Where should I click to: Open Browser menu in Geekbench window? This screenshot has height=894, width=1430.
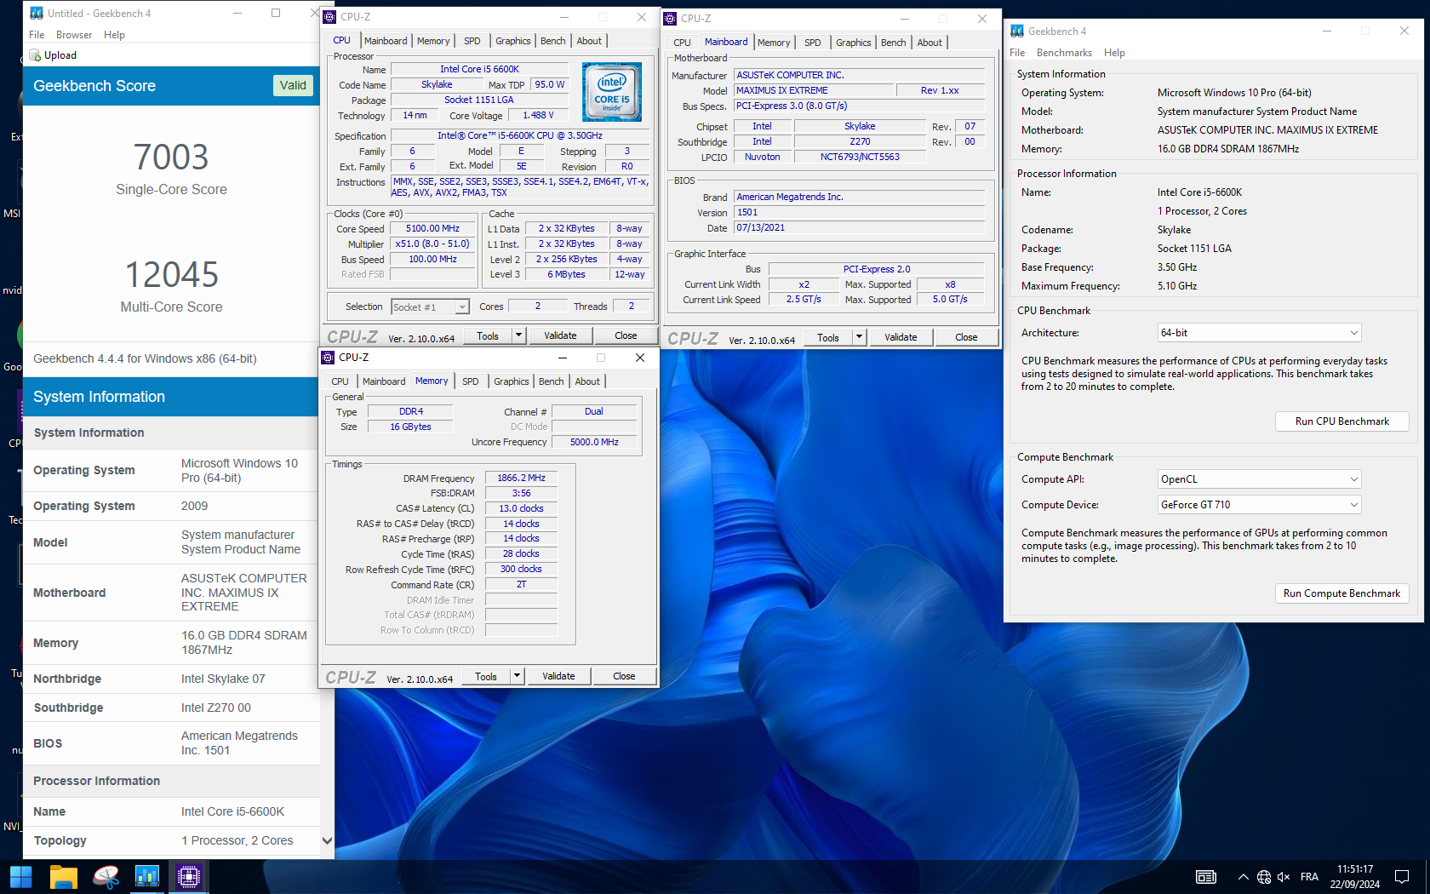tap(74, 35)
